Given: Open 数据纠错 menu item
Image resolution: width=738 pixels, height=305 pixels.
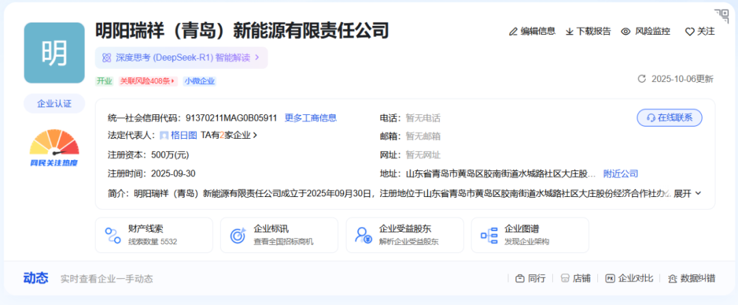Looking at the screenshot, I should pyautogui.click(x=692, y=278).
